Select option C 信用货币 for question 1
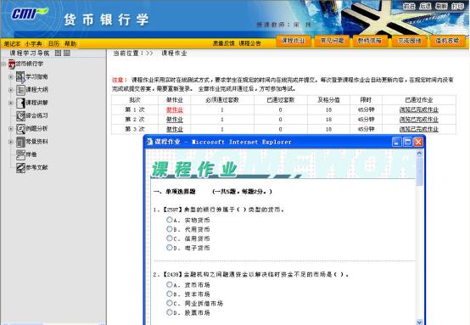This screenshot has width=470, height=325. 170,238
